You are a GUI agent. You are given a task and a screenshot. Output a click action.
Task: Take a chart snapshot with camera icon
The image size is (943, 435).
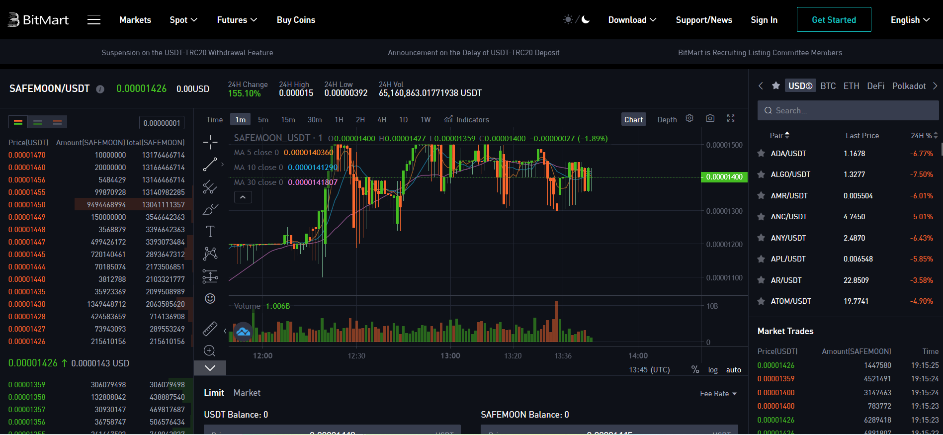click(x=710, y=118)
